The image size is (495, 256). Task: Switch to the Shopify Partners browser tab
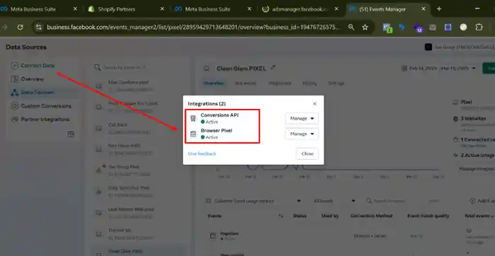127,8
